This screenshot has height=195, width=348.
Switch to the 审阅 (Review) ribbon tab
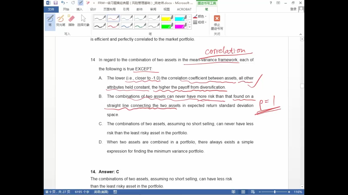[x=153, y=9]
